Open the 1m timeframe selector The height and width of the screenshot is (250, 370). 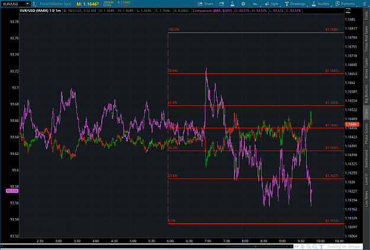[x=255, y=4]
